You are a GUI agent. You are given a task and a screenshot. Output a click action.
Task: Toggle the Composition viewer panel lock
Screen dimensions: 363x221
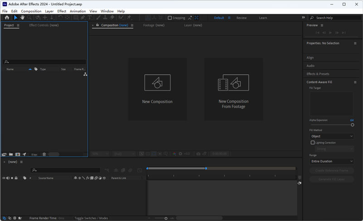coord(98,25)
